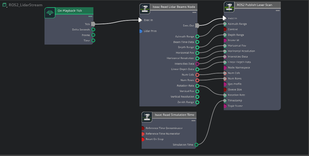309x156 pixels.
Task: Click the Context input port
Action: (225, 29)
